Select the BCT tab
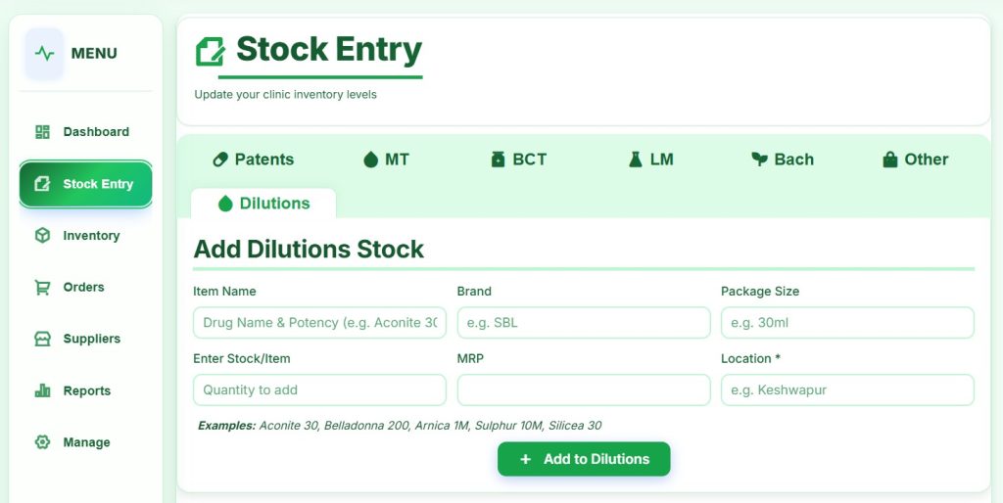The height and width of the screenshot is (503, 1003). [x=518, y=160]
